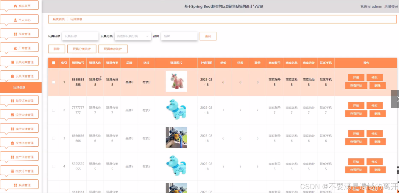The height and width of the screenshot is (193, 399).
Task: Expand 反馈信息管理 sidebar menu
Action: click(x=19, y=143)
